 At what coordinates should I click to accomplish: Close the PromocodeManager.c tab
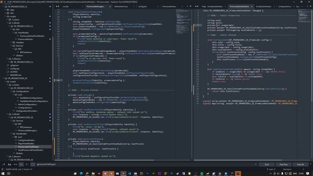coord(110,6)
